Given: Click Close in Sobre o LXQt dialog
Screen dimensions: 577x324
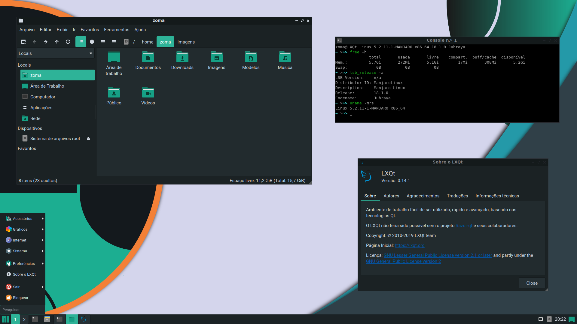Looking at the screenshot, I should point(532,283).
